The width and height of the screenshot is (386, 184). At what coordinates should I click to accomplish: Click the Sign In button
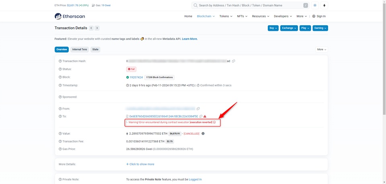point(319,16)
